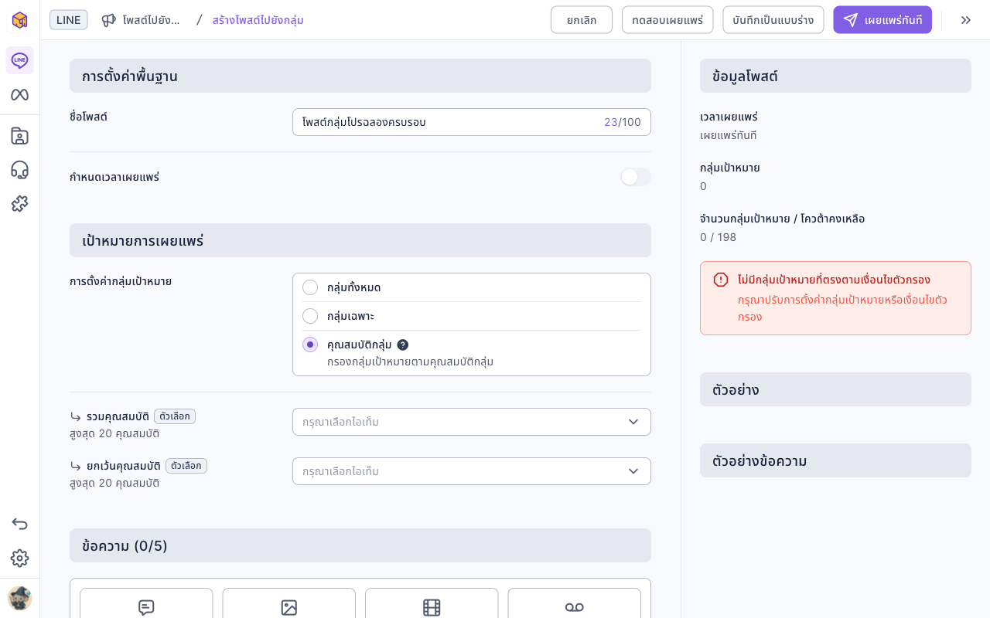The height and width of the screenshot is (618, 990).
Task: Select the กลุ่มเฉพาะ radio option
Action: click(310, 316)
